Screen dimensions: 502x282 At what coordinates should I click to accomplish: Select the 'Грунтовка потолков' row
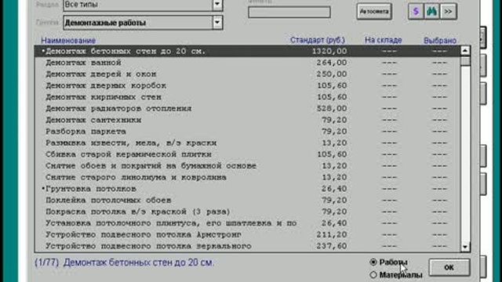tap(247, 189)
